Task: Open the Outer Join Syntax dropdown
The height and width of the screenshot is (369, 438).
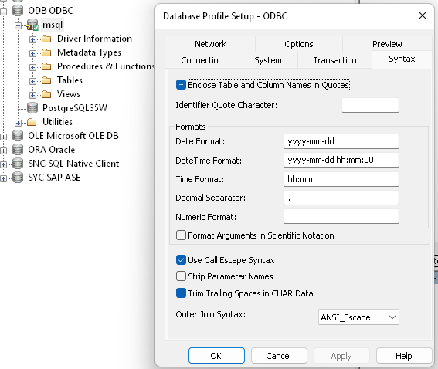Action: click(358, 317)
